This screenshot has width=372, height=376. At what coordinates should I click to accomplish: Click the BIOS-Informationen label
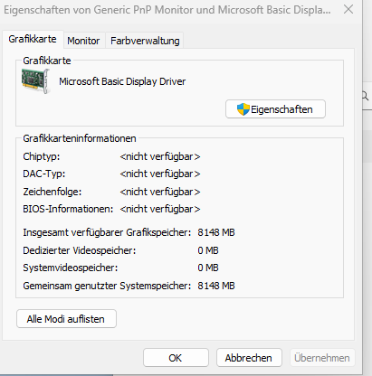(68, 209)
